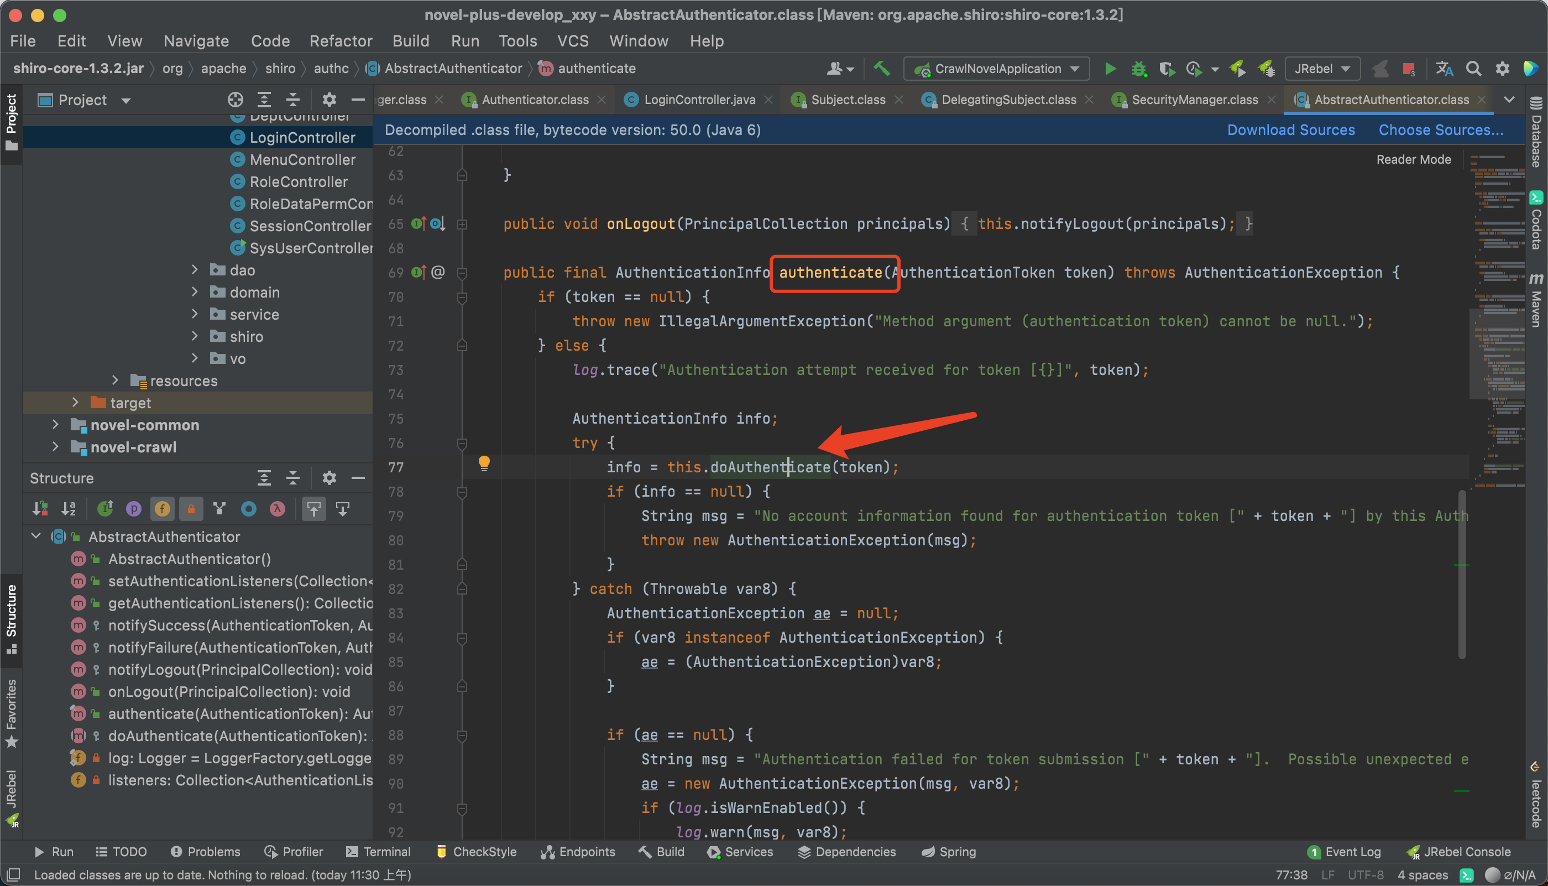Click the editor vertical scrollbar thumb
Screen dimensions: 1548x886
(x=1462, y=575)
